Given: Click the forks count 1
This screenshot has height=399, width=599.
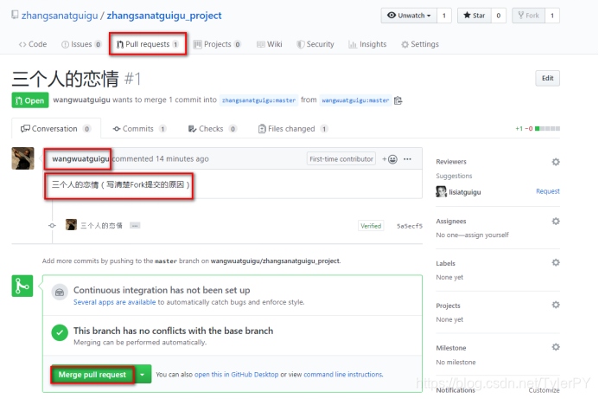Looking at the screenshot, I should click(x=552, y=16).
